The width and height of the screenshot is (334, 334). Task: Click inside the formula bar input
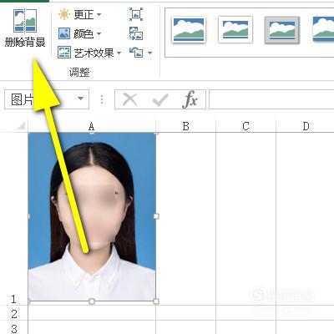point(271,99)
